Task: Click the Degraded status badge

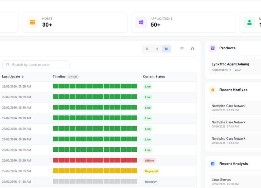Action: click(151, 171)
